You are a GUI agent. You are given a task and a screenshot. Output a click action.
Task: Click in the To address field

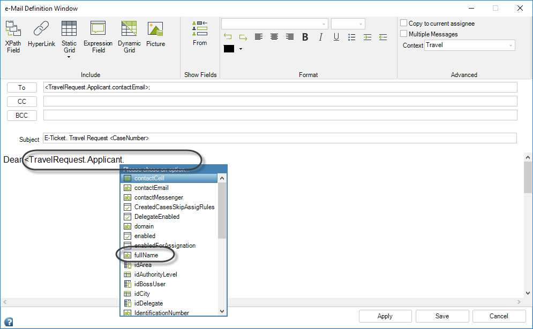pos(280,87)
